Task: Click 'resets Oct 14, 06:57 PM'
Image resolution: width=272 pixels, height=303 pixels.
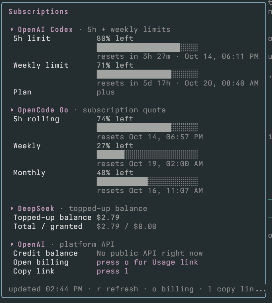Action: [x=150, y=137]
